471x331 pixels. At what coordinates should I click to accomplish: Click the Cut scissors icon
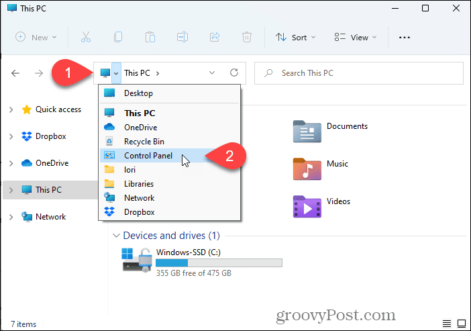pos(86,38)
